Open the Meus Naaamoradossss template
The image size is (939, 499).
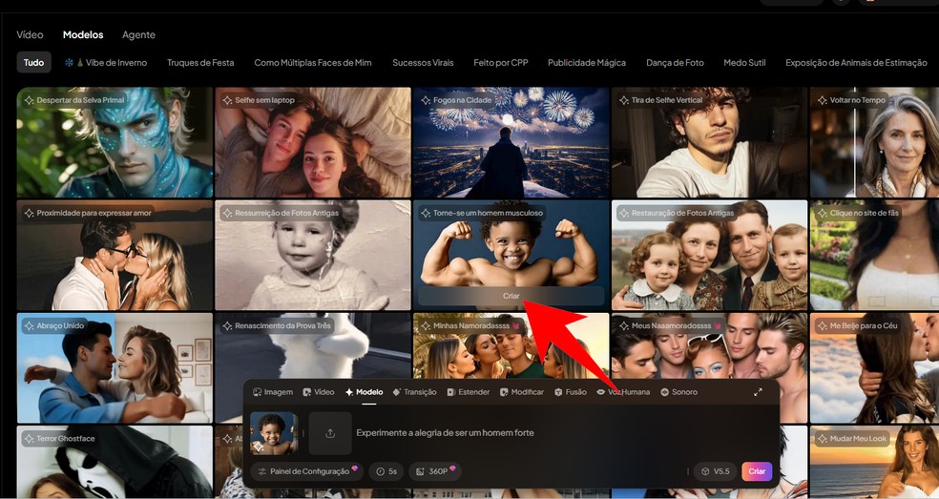pyautogui.click(x=710, y=345)
